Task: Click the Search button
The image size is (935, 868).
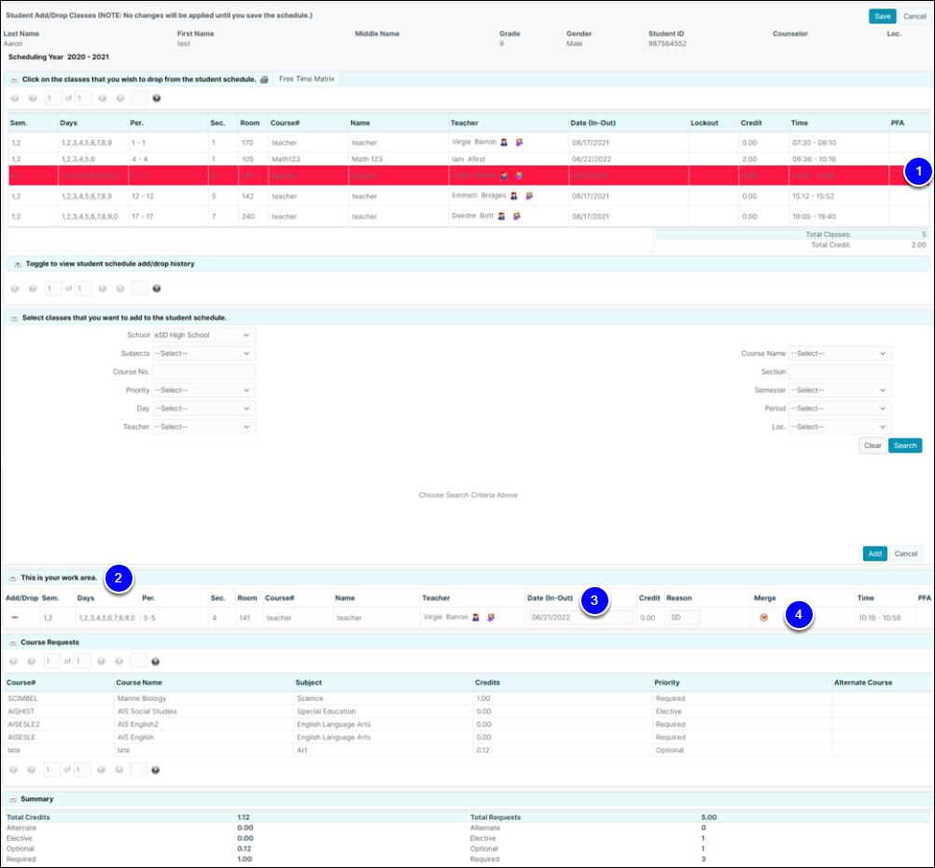Action: [x=905, y=445]
